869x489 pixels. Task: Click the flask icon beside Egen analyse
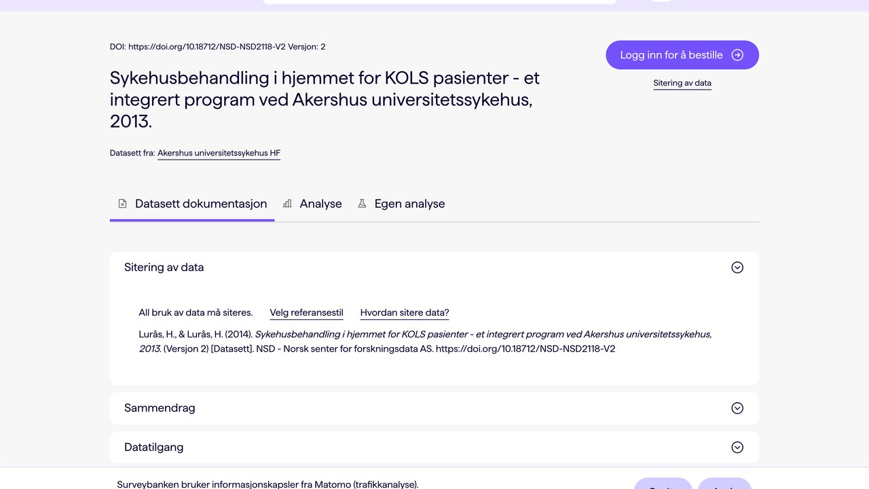(x=362, y=204)
